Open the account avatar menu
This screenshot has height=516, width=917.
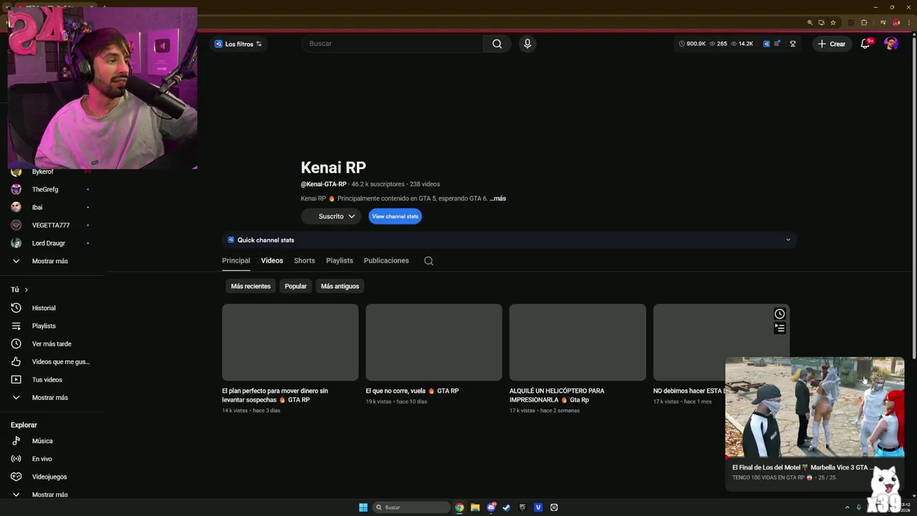point(891,44)
